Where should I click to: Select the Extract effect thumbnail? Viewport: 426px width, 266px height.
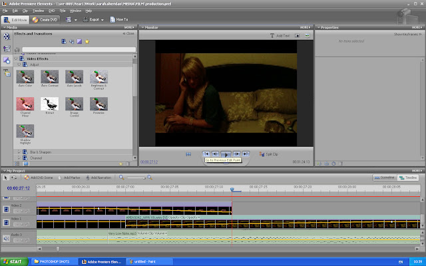click(x=49, y=104)
